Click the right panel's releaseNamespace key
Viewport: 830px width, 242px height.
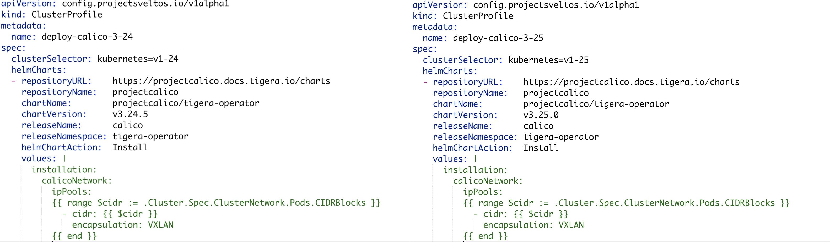point(475,137)
